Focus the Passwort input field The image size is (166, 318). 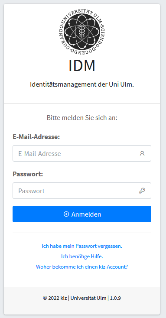[82, 191]
